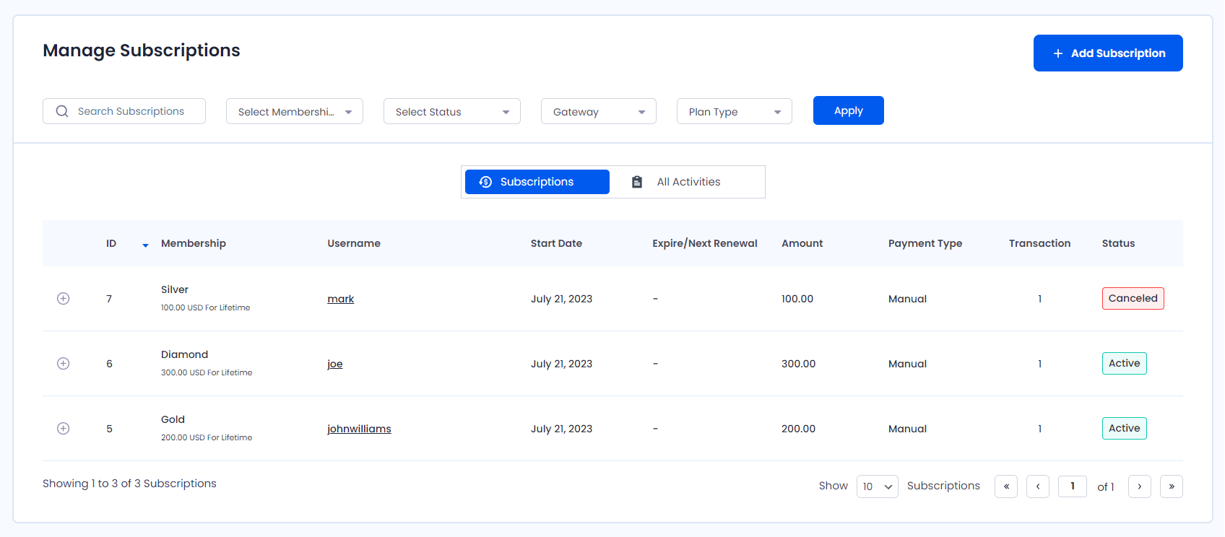Select the Subscriptions tab

(x=537, y=182)
